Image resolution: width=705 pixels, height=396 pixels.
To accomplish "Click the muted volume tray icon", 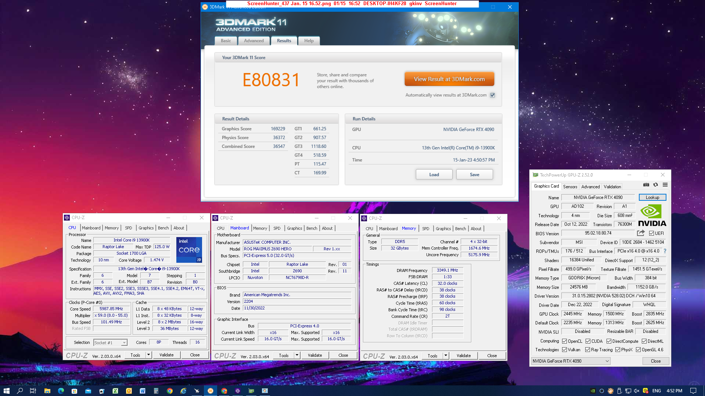I will coord(637,391).
